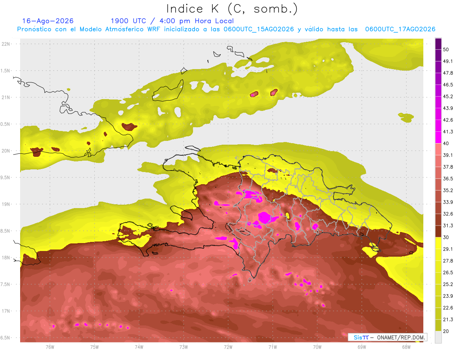
Task: Click the legend value '37.8'
Action: point(448,167)
